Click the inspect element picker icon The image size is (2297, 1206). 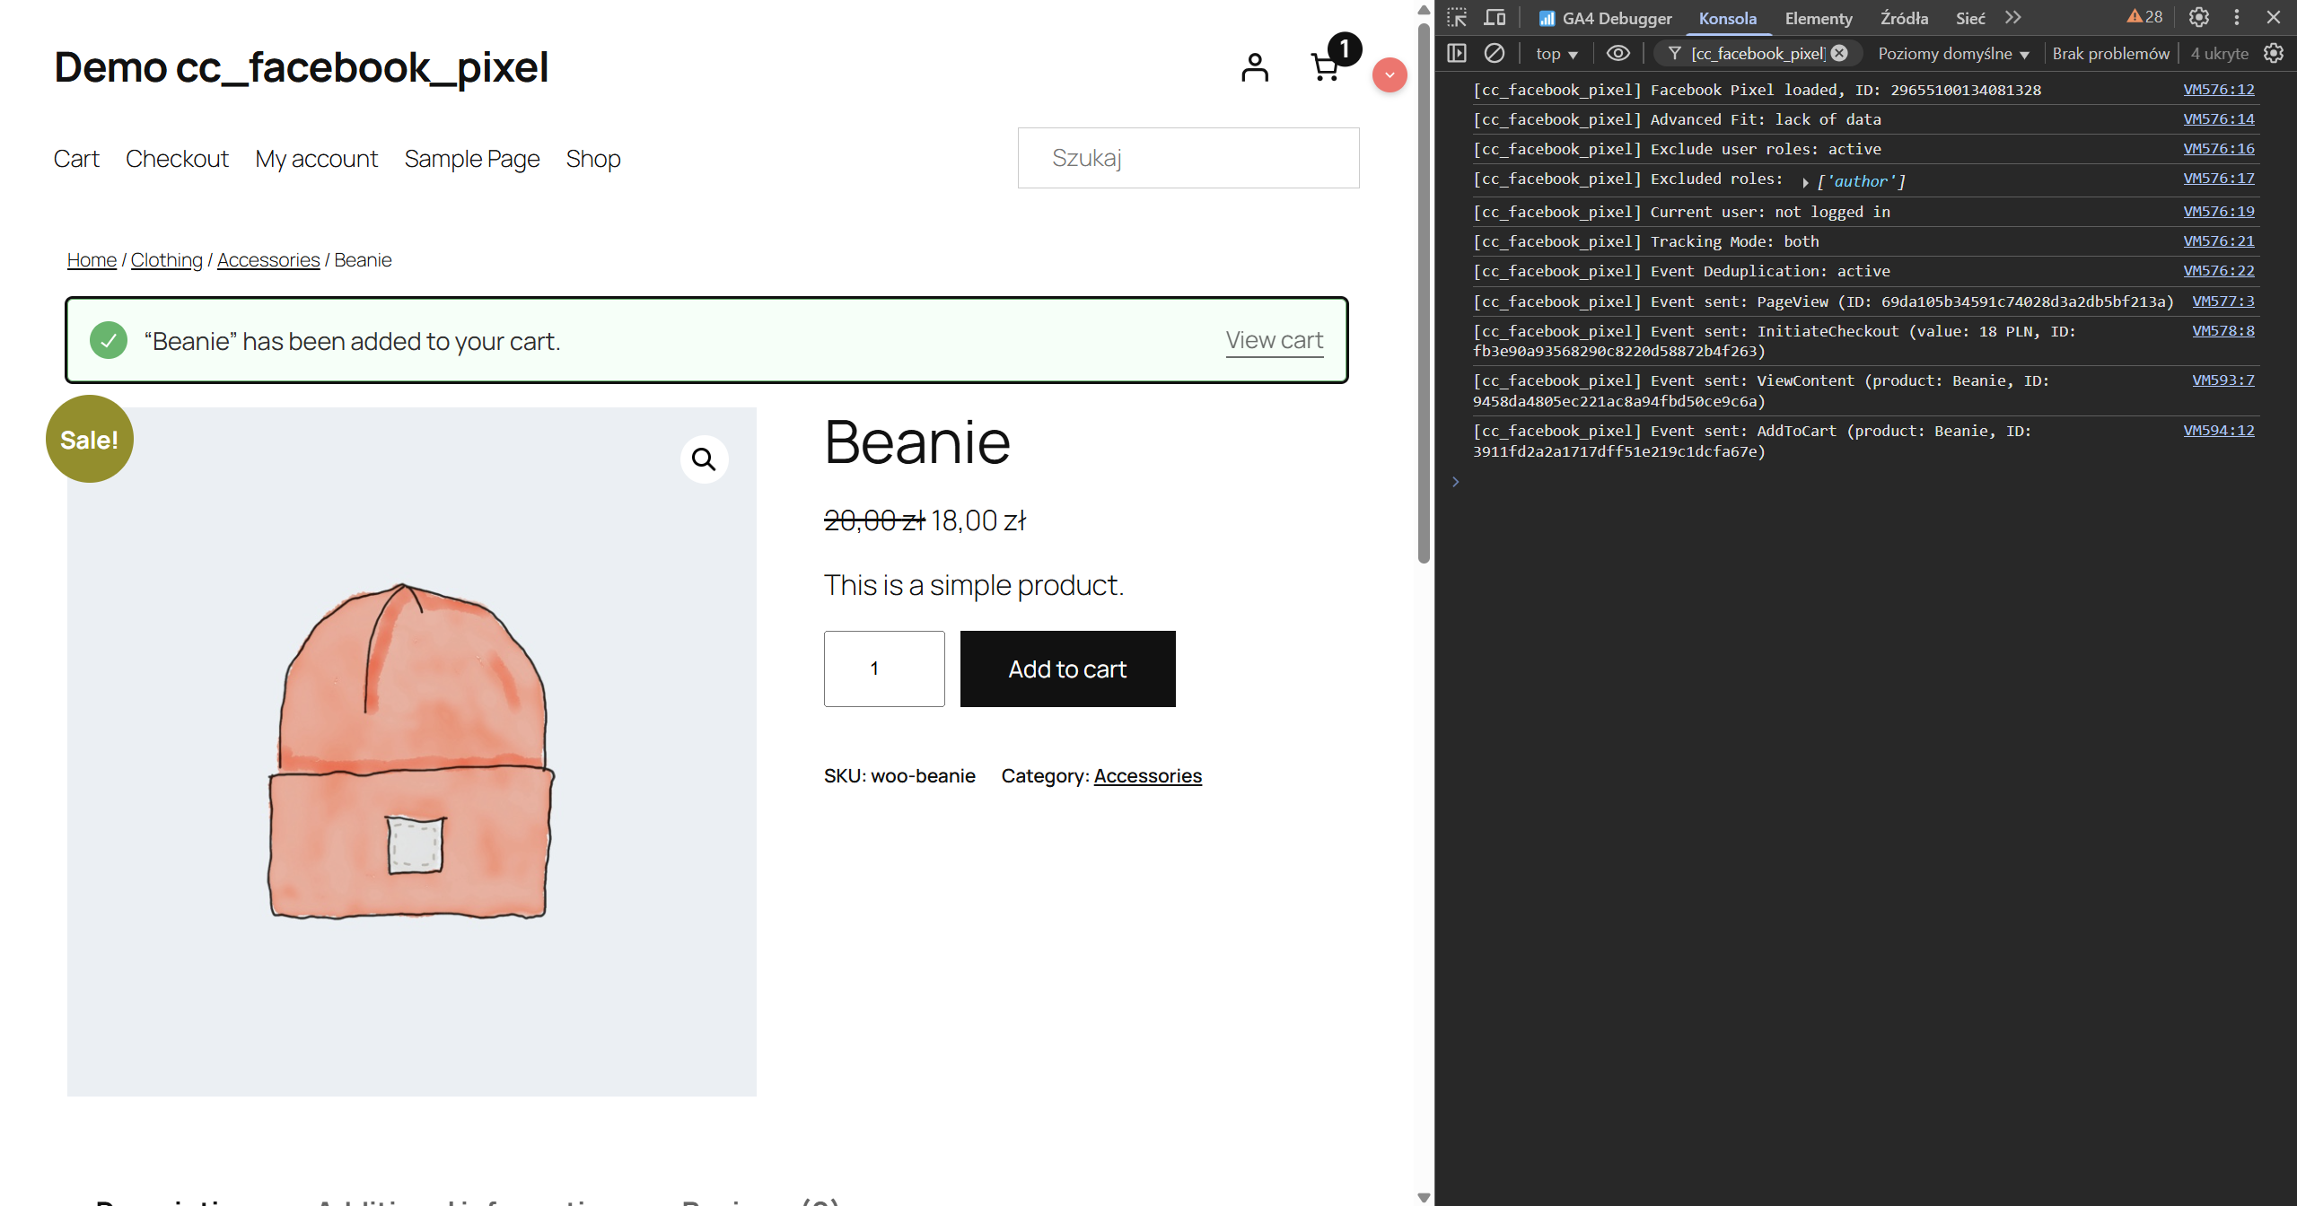[x=1457, y=17]
